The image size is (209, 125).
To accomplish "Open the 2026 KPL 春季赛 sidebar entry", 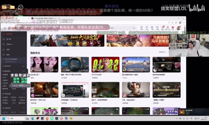I will point(13,60).
